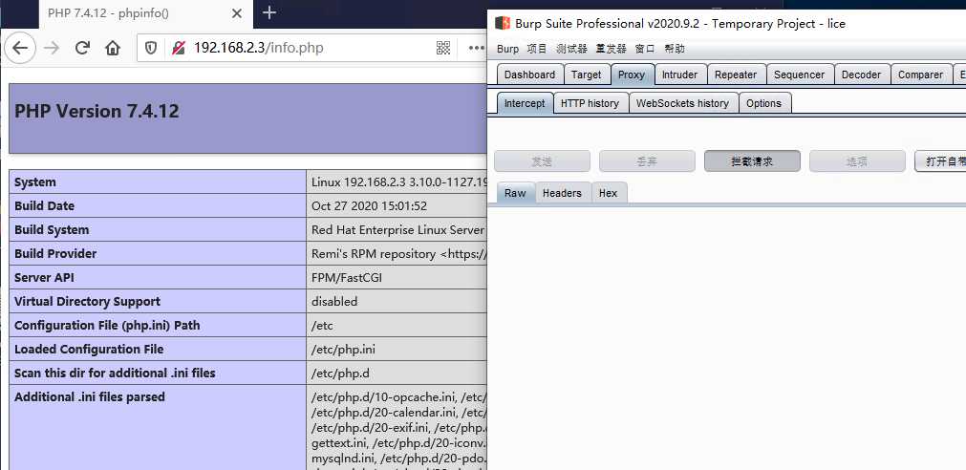Click the Configuration File (php.ini) Path label
The image size is (966, 470).
tap(107, 325)
